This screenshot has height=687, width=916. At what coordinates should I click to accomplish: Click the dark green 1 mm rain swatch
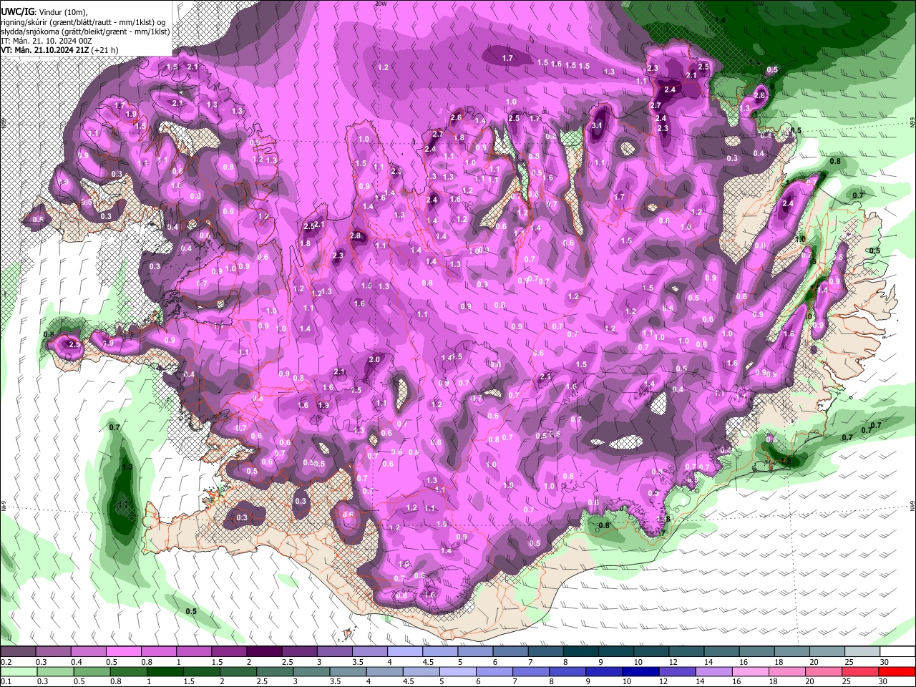tap(164, 672)
